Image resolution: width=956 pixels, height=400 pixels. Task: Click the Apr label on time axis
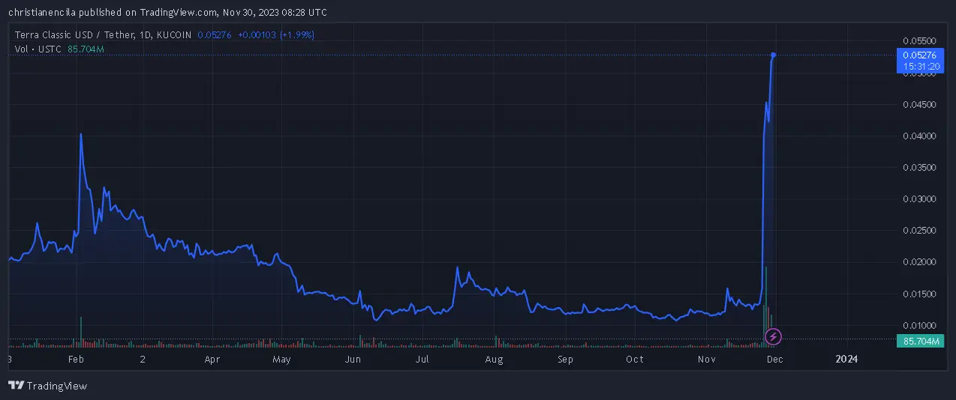point(212,360)
